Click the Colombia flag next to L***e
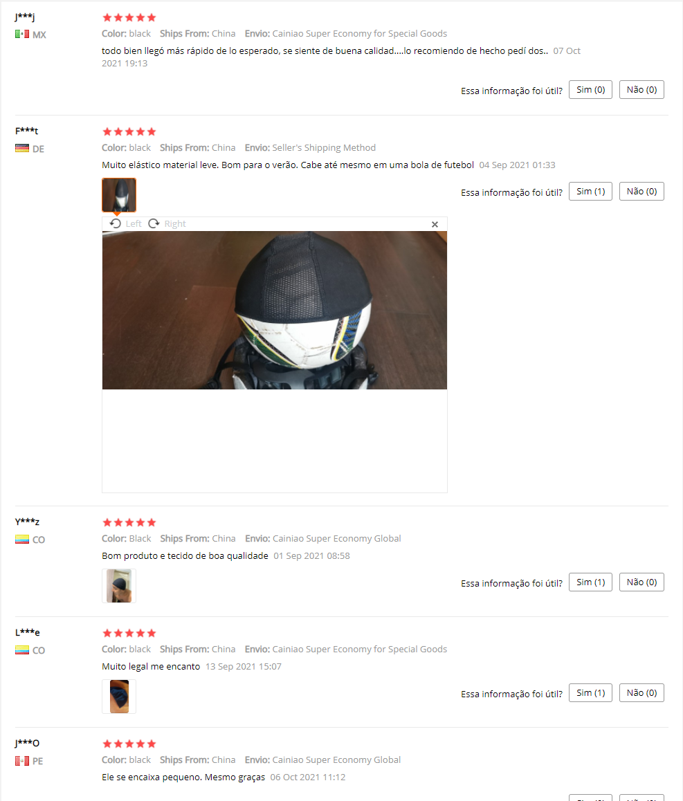 tap(22, 650)
